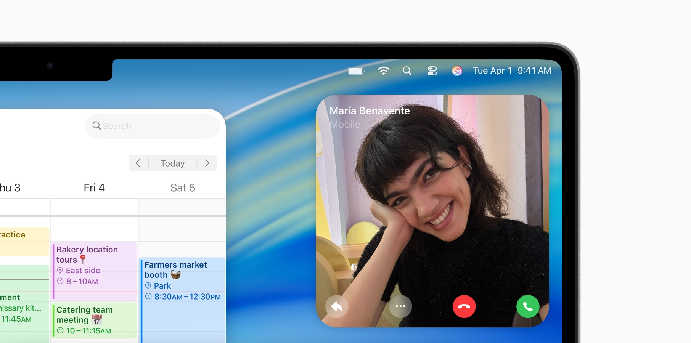Open more call options ellipsis button

tap(400, 306)
